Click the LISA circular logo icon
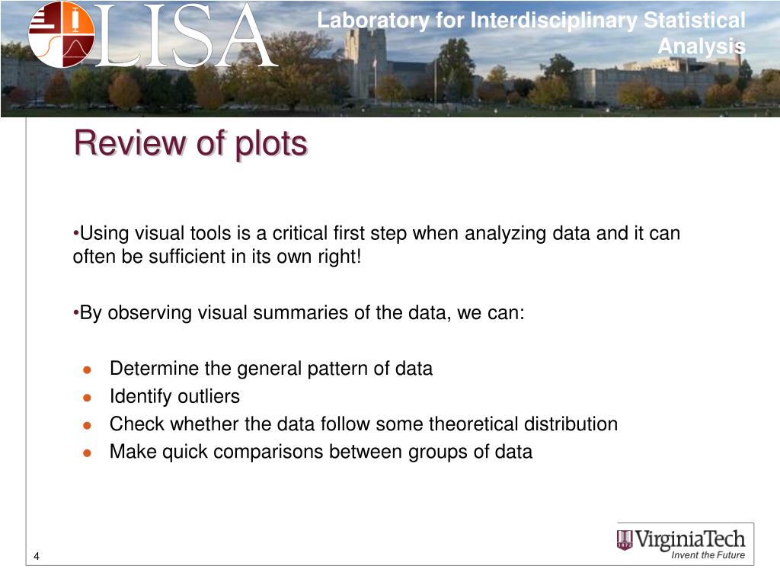 coord(62,34)
